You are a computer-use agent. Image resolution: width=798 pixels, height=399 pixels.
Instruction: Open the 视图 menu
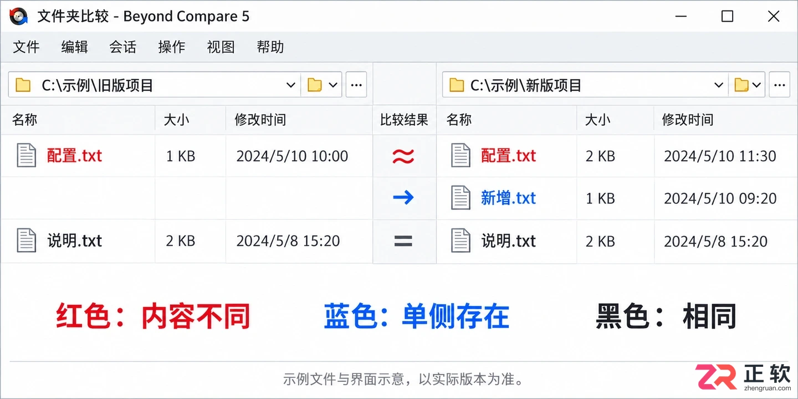click(221, 47)
